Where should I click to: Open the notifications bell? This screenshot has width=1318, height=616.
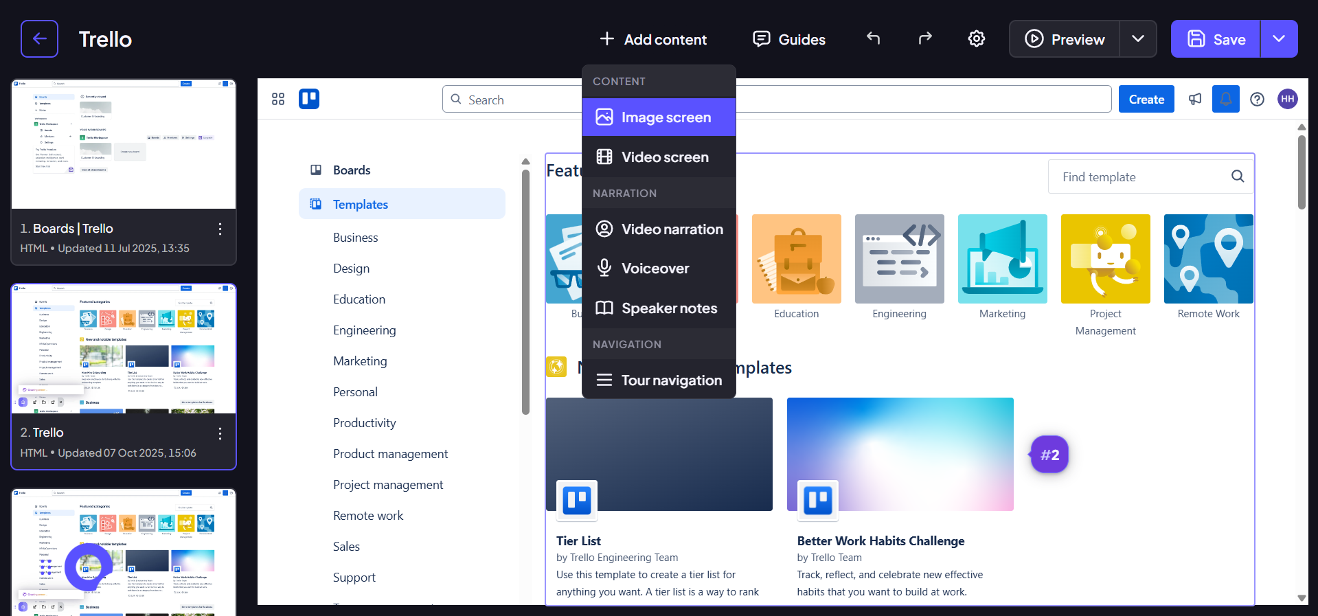pyautogui.click(x=1226, y=99)
